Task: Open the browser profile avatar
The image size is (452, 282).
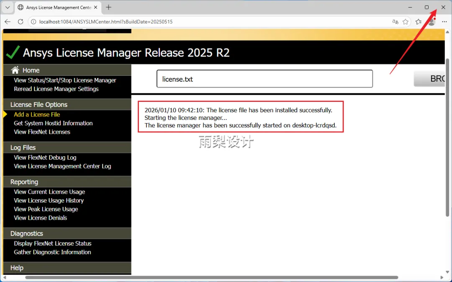Action: (431, 22)
